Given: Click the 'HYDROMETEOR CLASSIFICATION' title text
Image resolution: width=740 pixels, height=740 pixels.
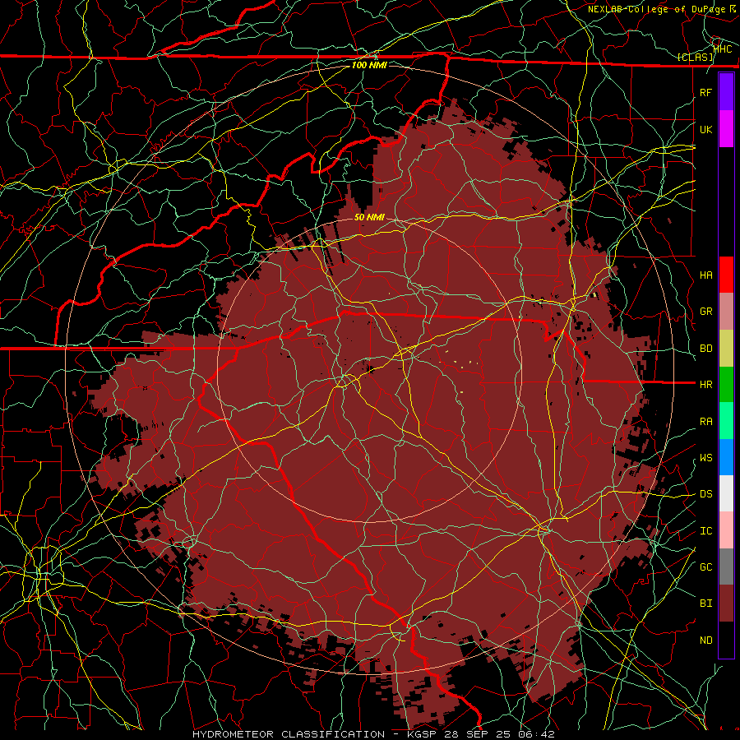Looking at the screenshot, I should point(289,734).
